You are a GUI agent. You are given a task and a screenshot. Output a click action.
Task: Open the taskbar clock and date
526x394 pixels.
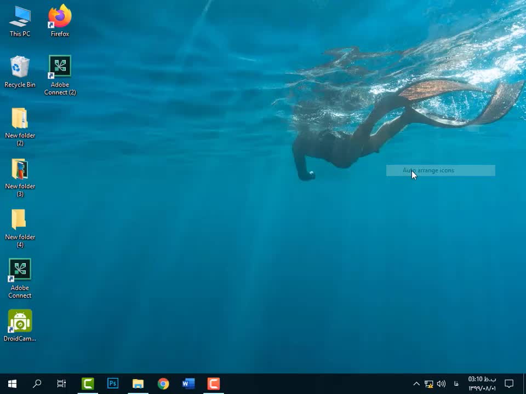point(482,384)
